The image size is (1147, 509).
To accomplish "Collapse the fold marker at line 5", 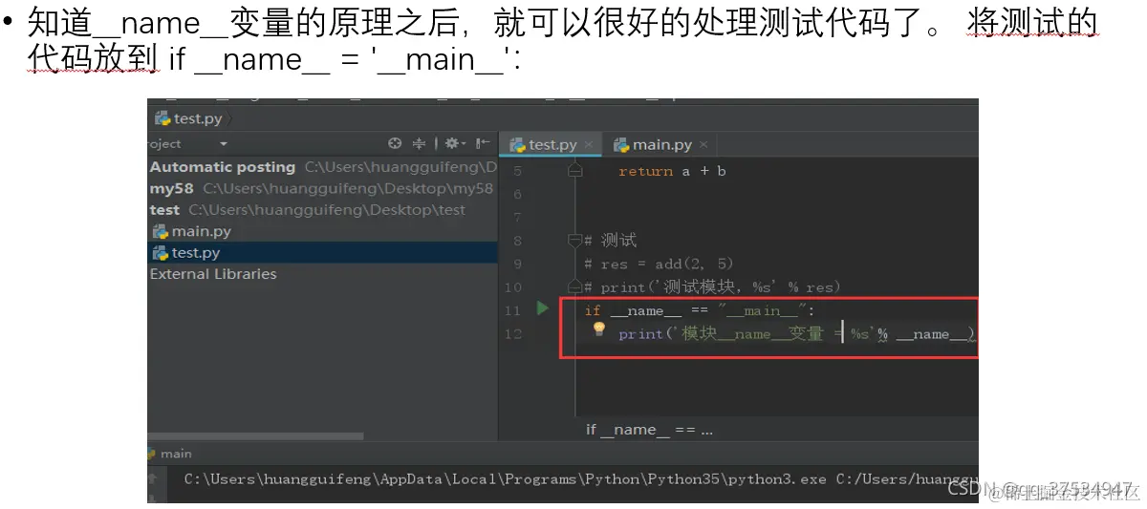I will [x=574, y=170].
